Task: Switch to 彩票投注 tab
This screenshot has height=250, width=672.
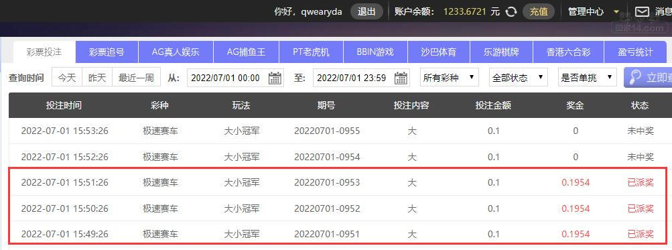Action: click(x=44, y=52)
